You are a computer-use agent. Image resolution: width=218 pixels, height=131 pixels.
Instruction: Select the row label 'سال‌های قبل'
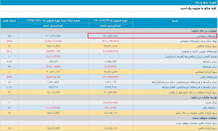[210, 108]
